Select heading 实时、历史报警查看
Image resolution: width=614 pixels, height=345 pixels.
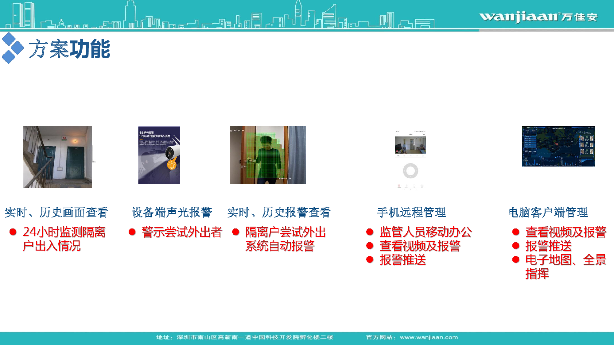pos(279,212)
